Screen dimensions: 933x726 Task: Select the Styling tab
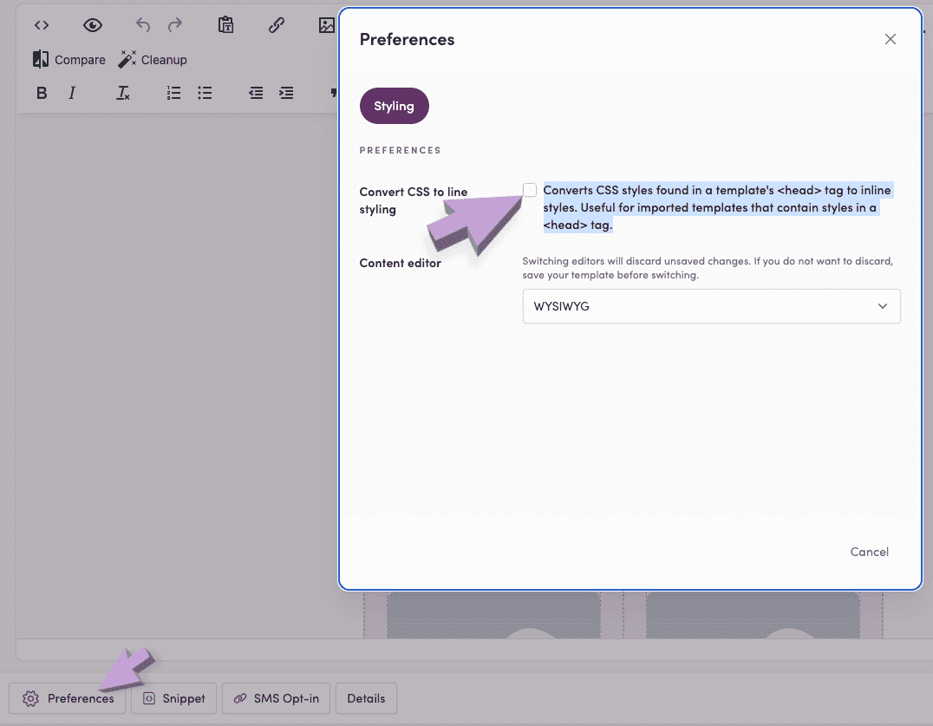click(394, 106)
